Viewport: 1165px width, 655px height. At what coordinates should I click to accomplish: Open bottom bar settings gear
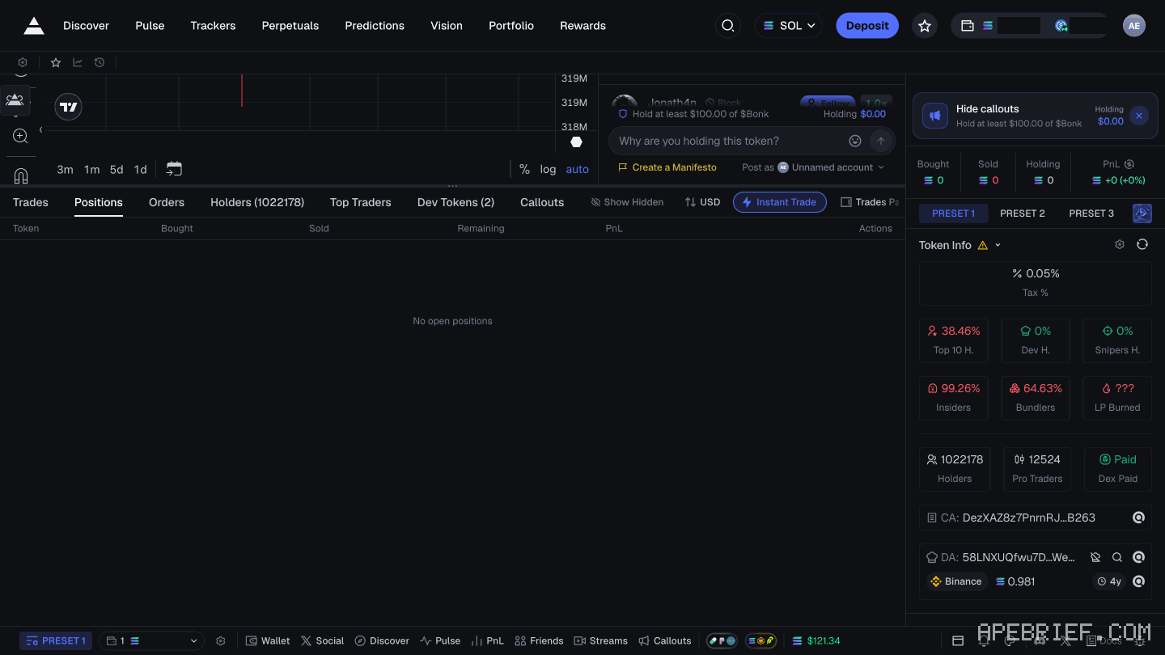click(x=221, y=640)
